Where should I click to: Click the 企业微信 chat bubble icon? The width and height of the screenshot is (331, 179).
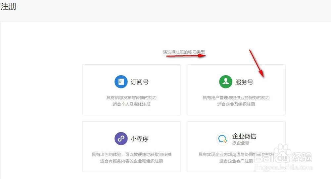(x=222, y=139)
